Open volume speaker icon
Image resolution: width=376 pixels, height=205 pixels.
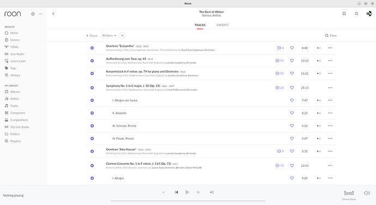(x=367, y=193)
